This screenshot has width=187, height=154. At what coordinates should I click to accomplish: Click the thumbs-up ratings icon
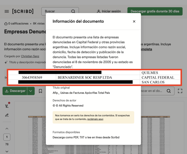[6, 24]
